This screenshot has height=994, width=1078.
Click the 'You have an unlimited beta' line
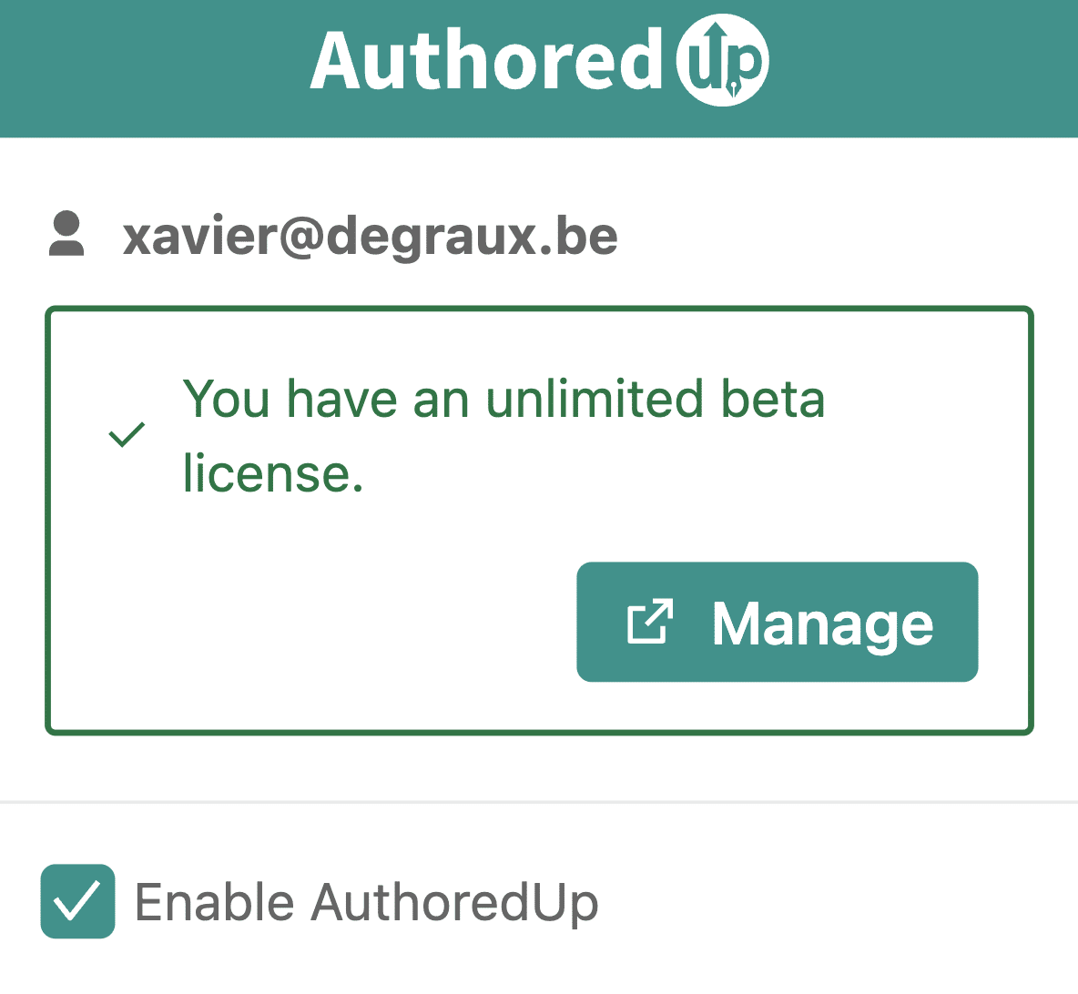click(503, 399)
